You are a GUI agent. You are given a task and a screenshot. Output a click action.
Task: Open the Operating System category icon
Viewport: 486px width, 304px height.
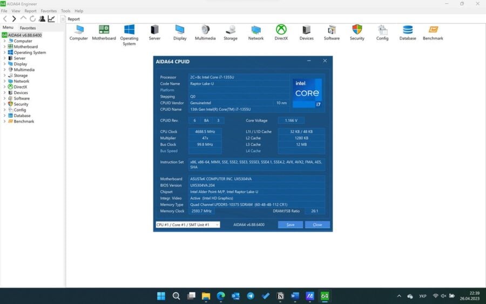pyautogui.click(x=129, y=35)
